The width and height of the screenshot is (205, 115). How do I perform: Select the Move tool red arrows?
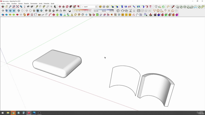coord(60,6)
